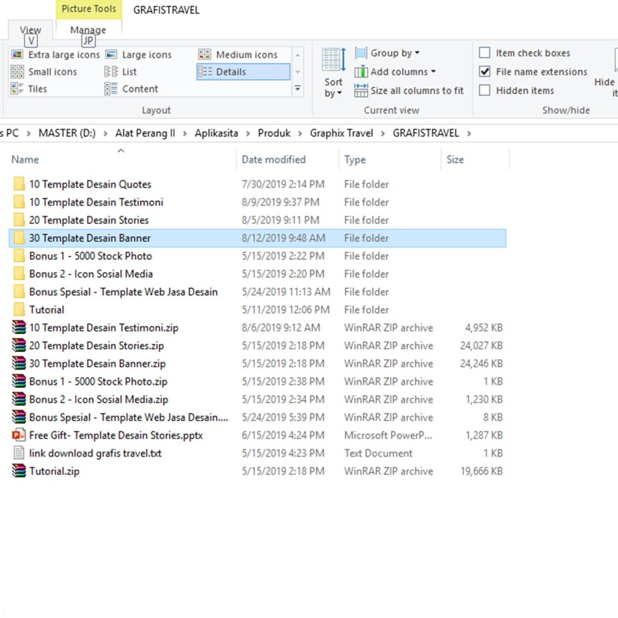Expand the Add columns dropdown
The height and width of the screenshot is (618, 618).
[x=395, y=72]
